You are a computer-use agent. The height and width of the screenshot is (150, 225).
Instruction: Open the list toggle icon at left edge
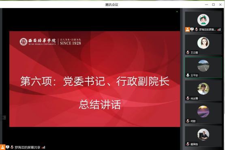point(4,118)
